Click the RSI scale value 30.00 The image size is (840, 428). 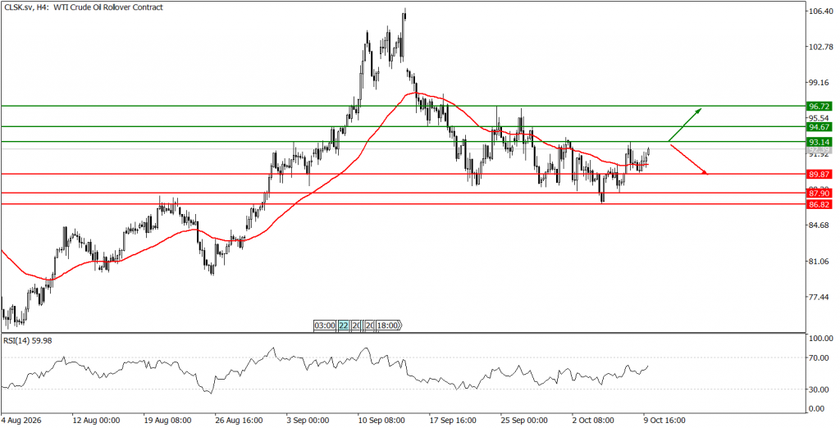821,390
